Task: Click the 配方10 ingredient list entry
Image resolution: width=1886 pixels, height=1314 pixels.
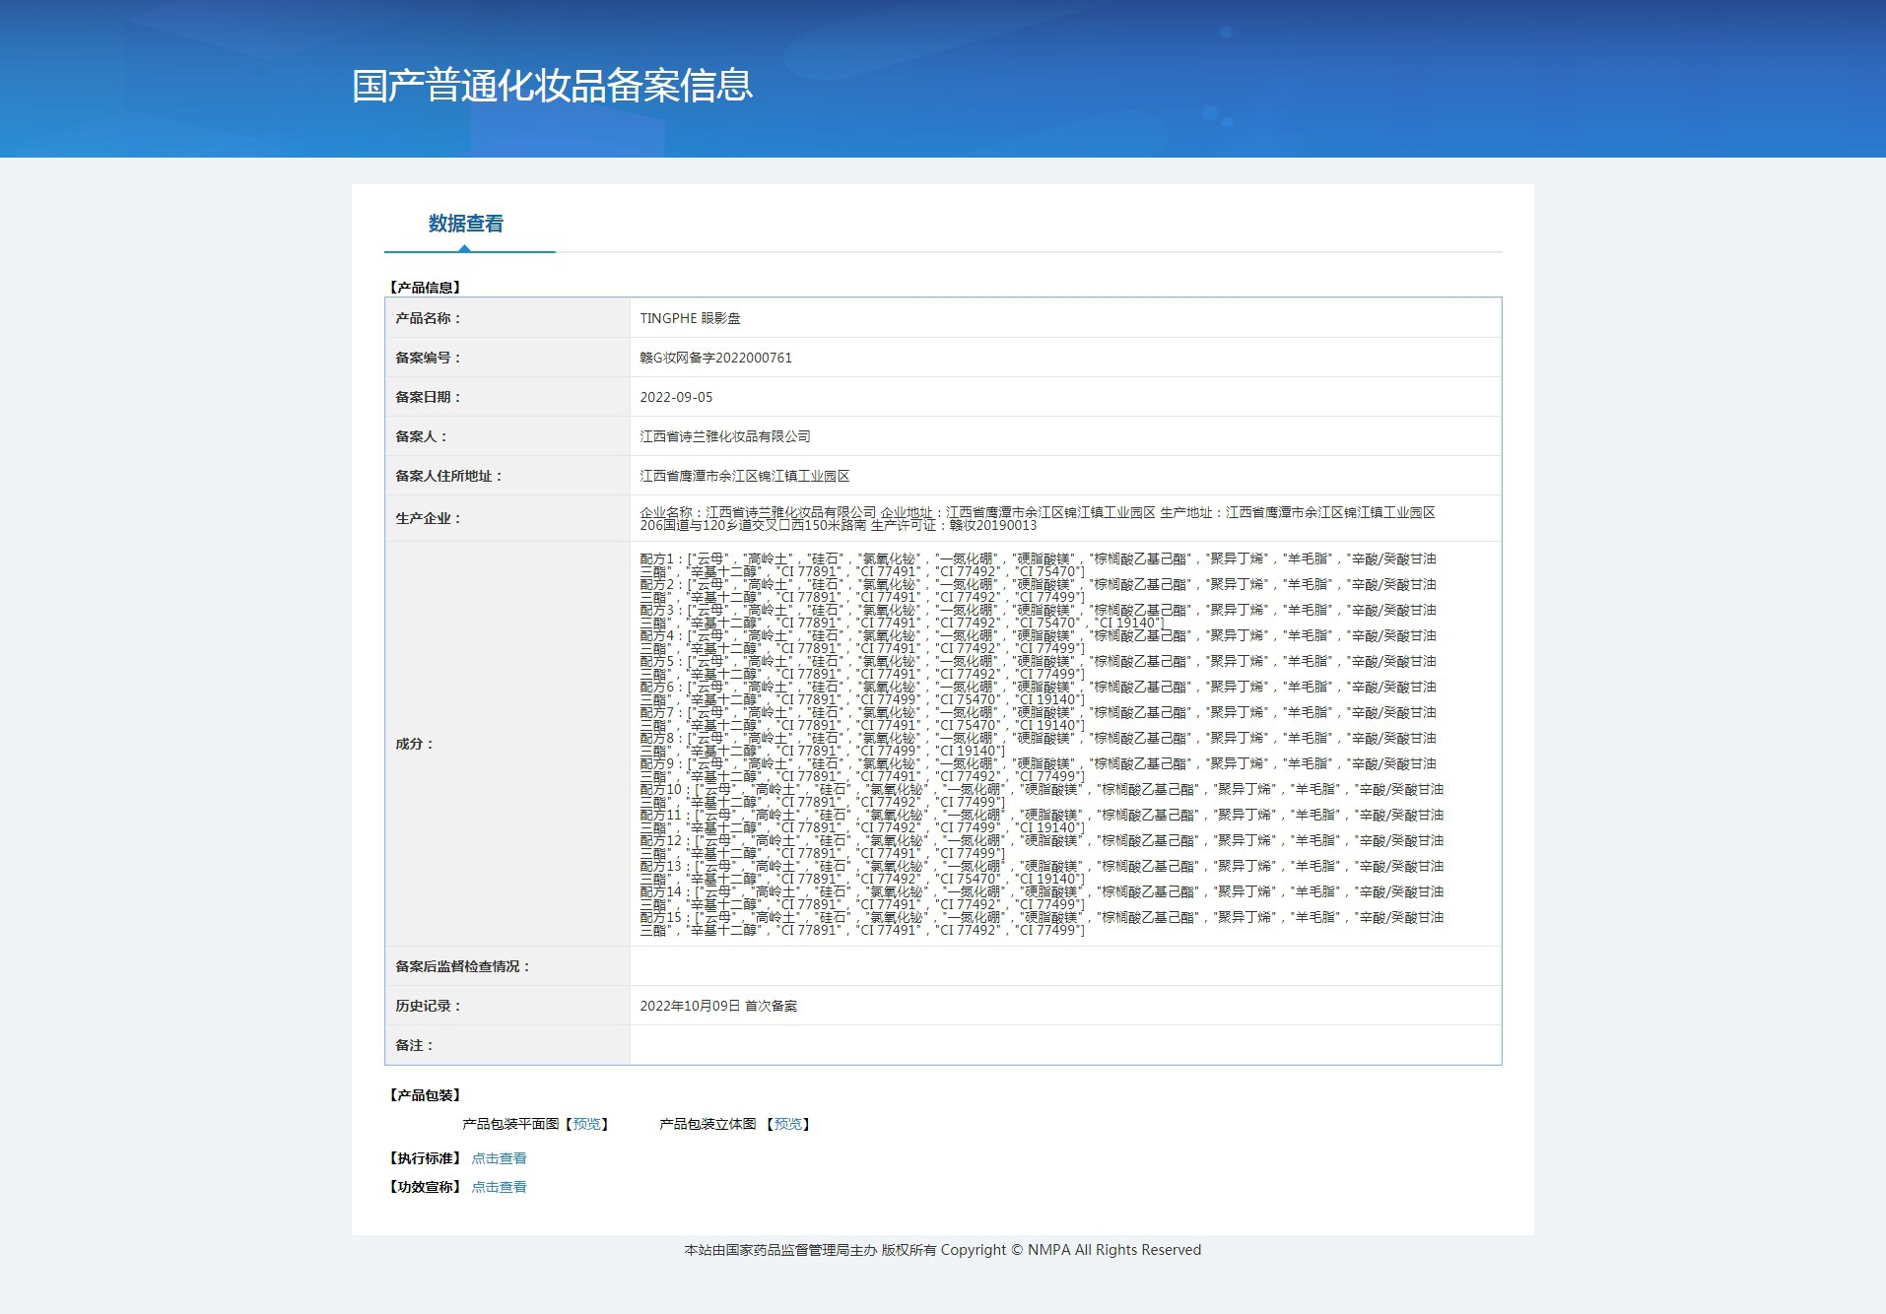Action: pos(1042,796)
